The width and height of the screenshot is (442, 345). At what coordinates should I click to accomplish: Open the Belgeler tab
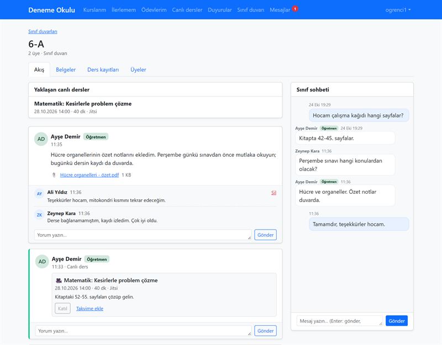(x=66, y=70)
